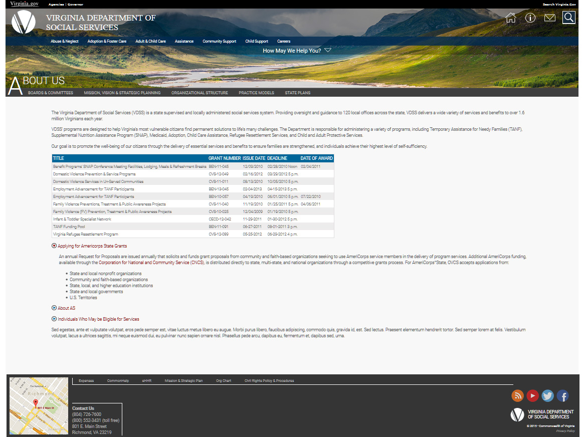The height and width of the screenshot is (437, 582).
Task: Expand the About AS section
Action: tap(54, 308)
